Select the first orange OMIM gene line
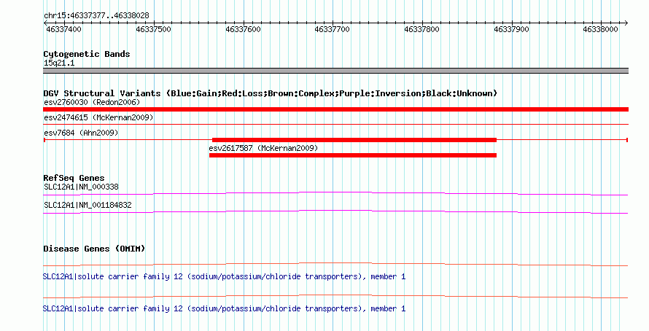The height and width of the screenshot is (331, 649). tap(335, 265)
